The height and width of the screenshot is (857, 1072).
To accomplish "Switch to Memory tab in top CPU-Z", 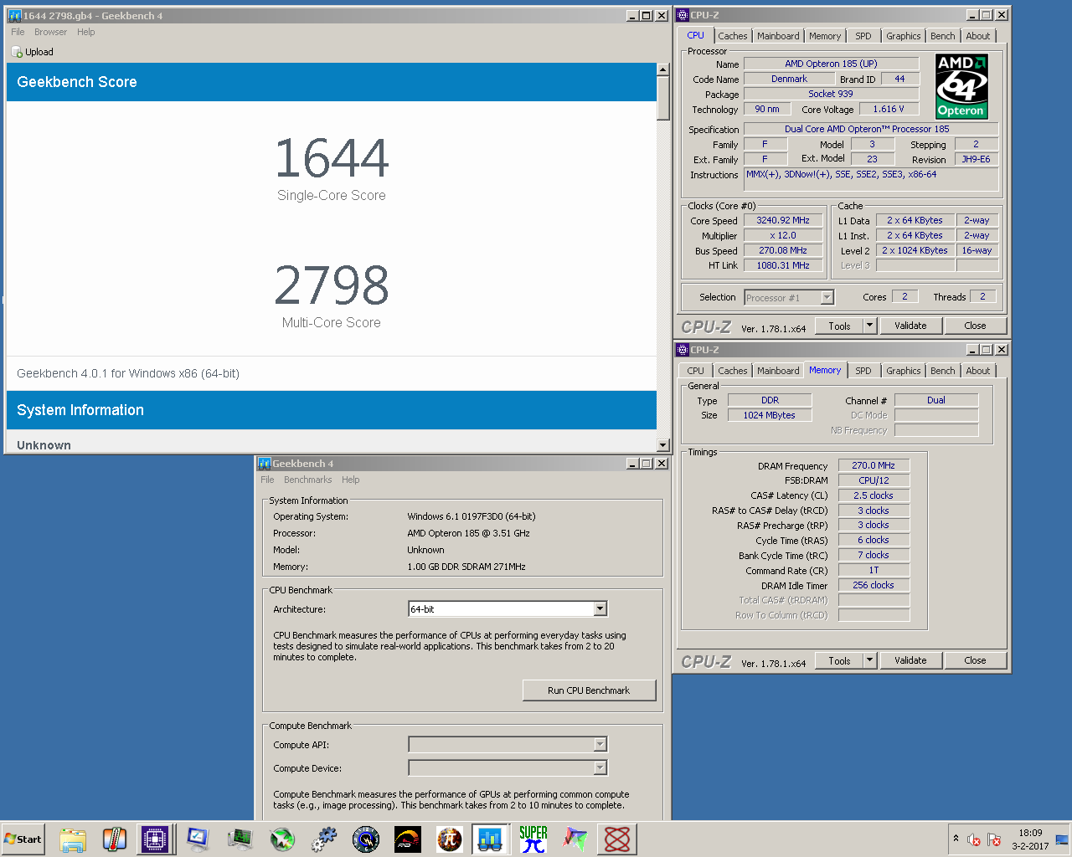I will [825, 36].
